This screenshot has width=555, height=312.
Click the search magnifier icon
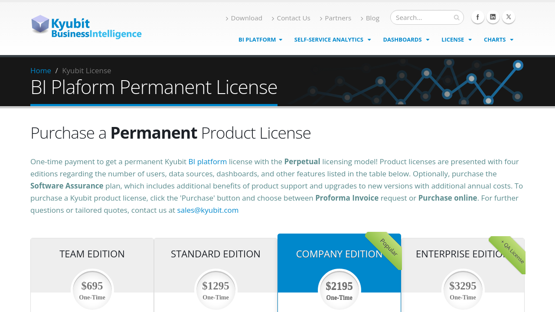457,18
